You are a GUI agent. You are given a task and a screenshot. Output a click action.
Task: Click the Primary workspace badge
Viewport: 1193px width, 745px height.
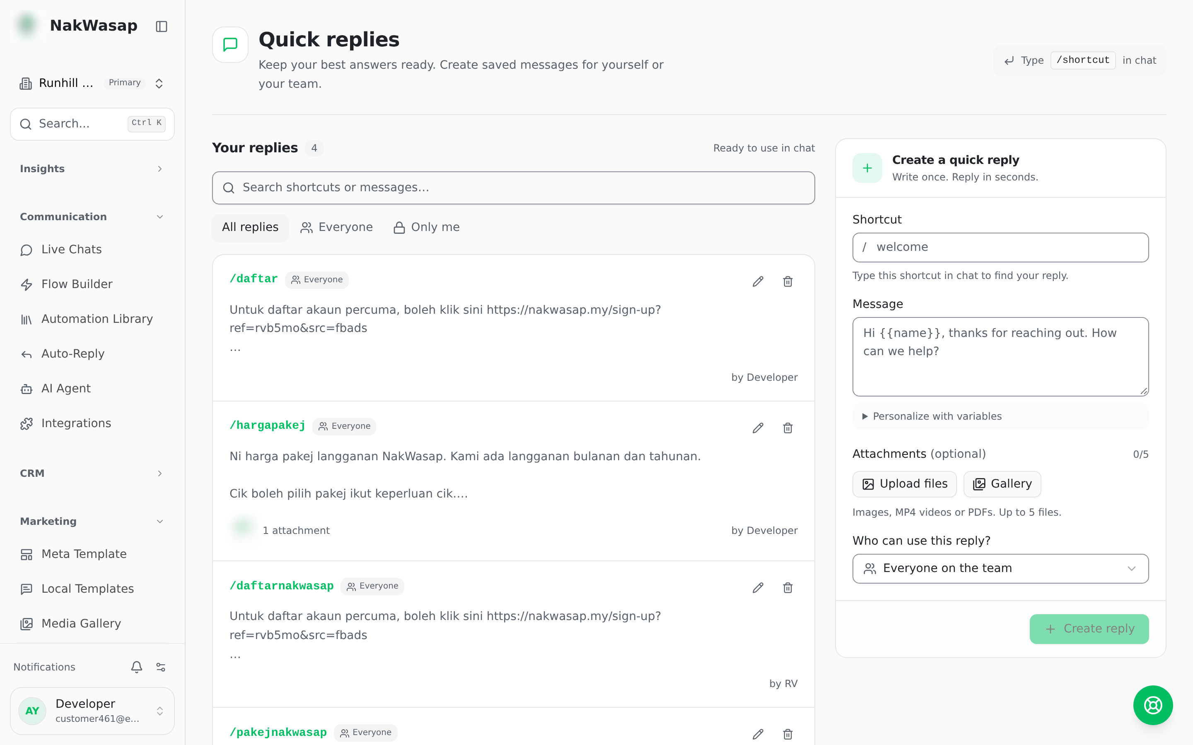pyautogui.click(x=124, y=82)
